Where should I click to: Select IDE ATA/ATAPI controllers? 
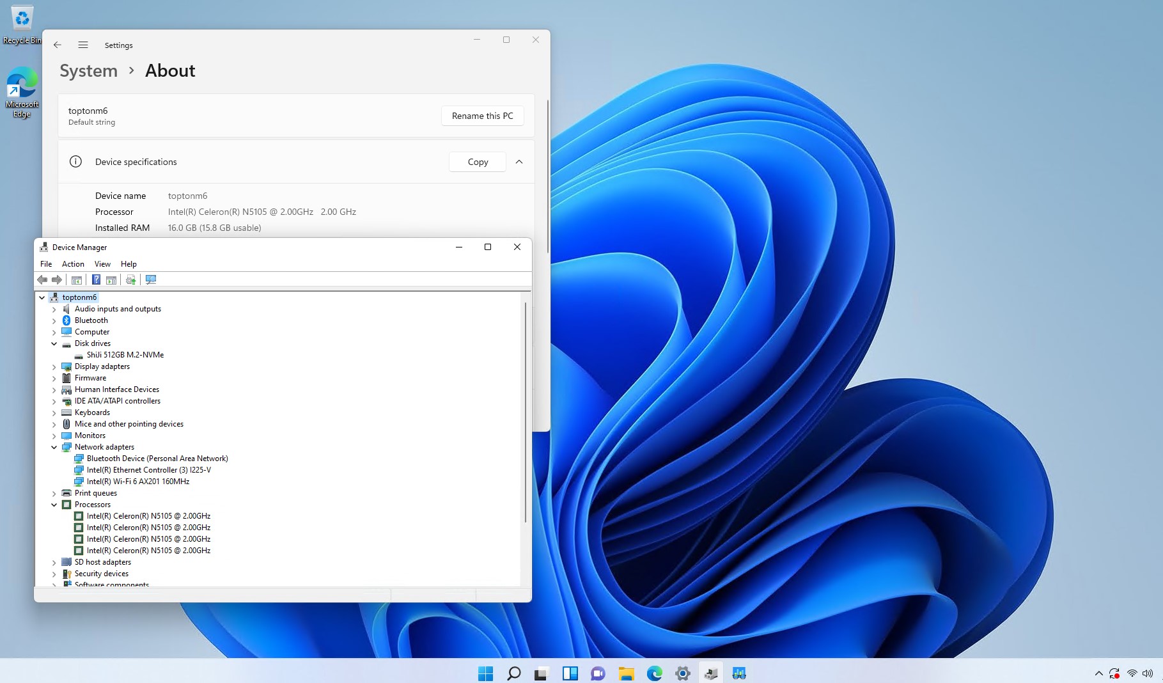118,401
